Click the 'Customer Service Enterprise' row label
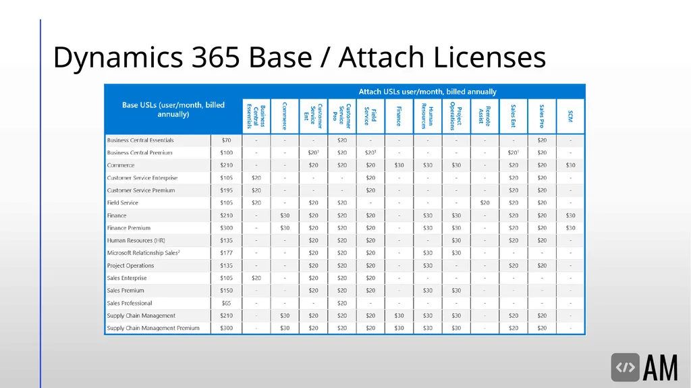 point(142,177)
